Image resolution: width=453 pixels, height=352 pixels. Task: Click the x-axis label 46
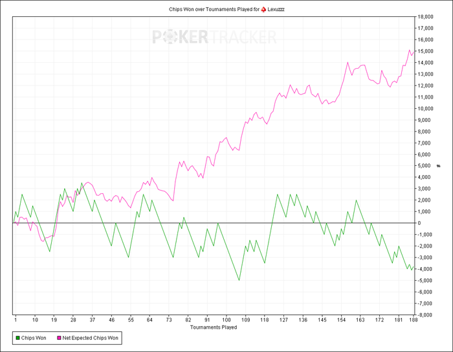(x=112, y=320)
